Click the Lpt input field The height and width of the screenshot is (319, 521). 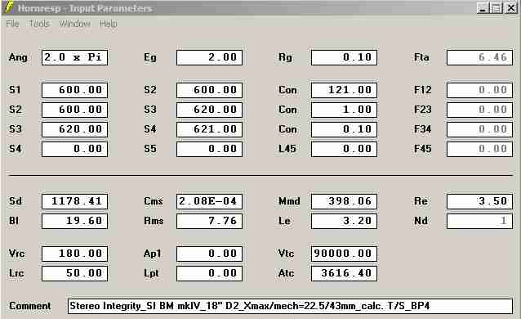pyautogui.click(x=209, y=273)
